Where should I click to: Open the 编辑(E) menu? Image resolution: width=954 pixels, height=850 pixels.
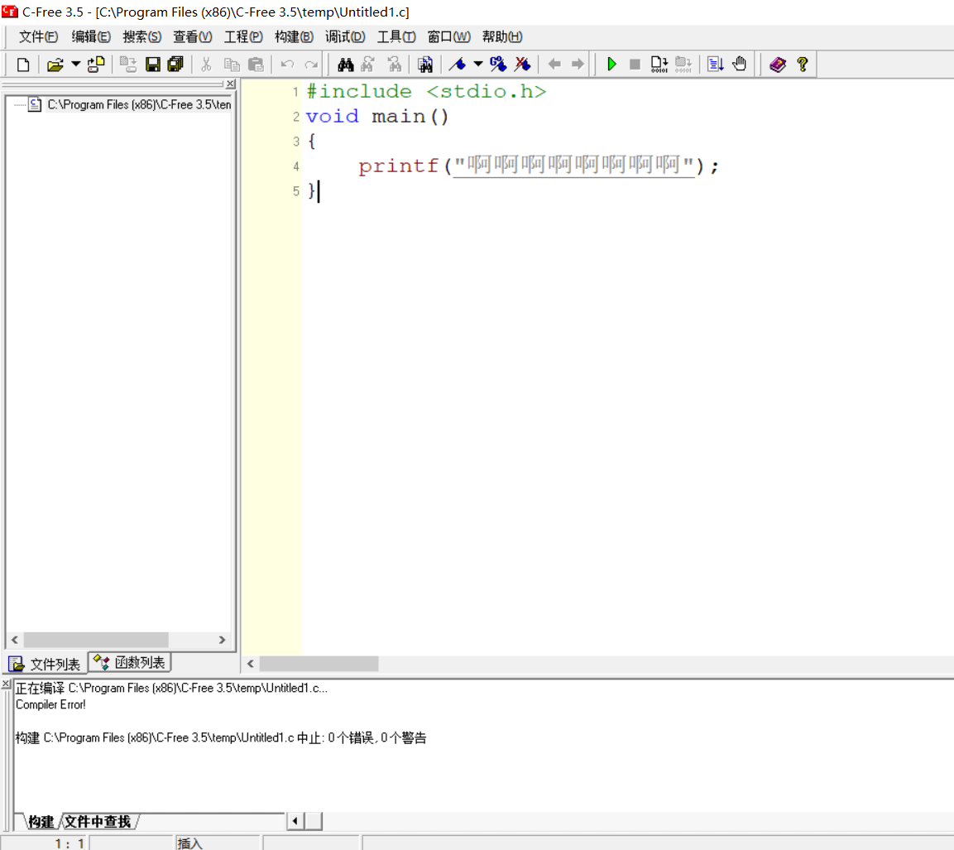coord(91,37)
